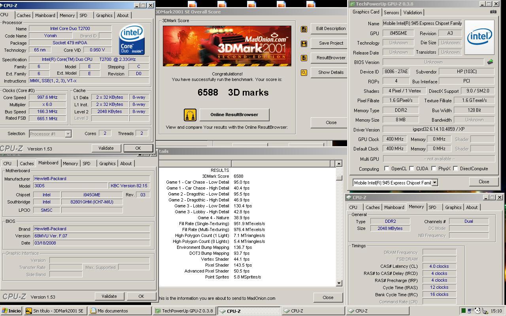
Task: Click the Panda antivirus tray icon
Action: pyautogui.click(x=477, y=311)
